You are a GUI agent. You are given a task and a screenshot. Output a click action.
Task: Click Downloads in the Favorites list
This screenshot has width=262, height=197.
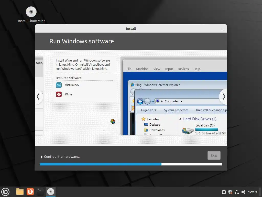[x=157, y=130]
